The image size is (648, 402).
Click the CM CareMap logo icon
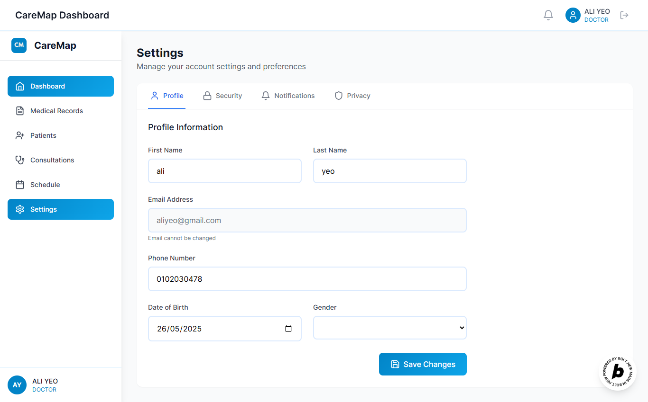click(x=19, y=45)
